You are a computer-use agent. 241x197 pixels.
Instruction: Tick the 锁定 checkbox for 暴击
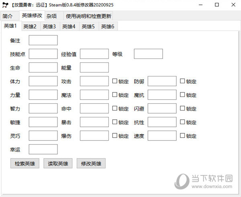pos(114,122)
